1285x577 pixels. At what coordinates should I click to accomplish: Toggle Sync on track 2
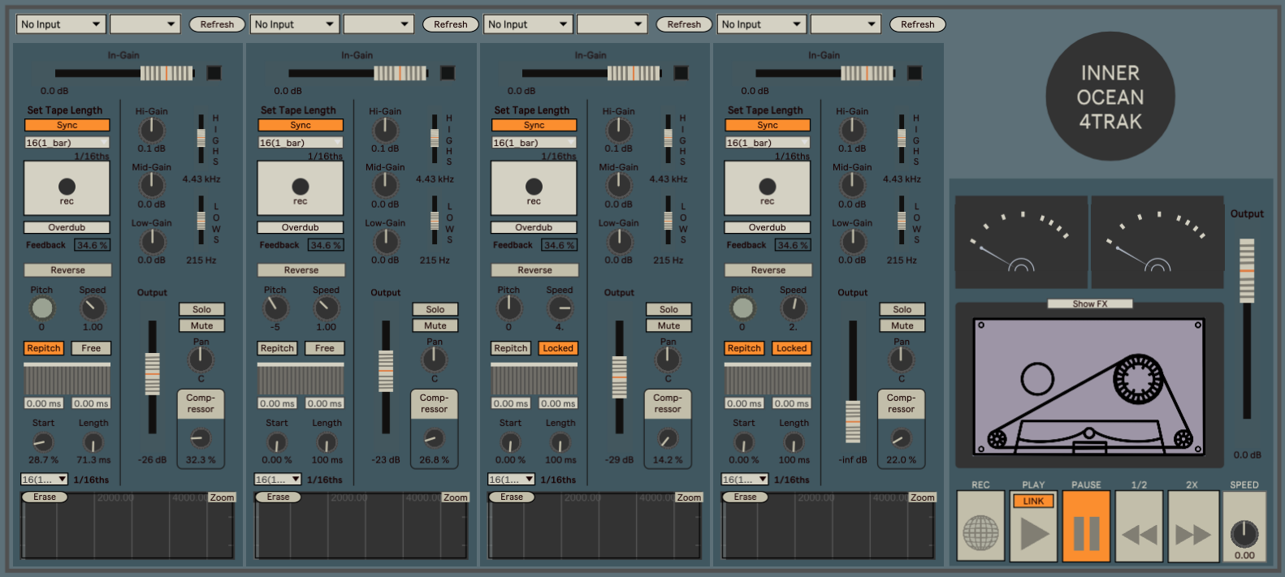point(301,125)
